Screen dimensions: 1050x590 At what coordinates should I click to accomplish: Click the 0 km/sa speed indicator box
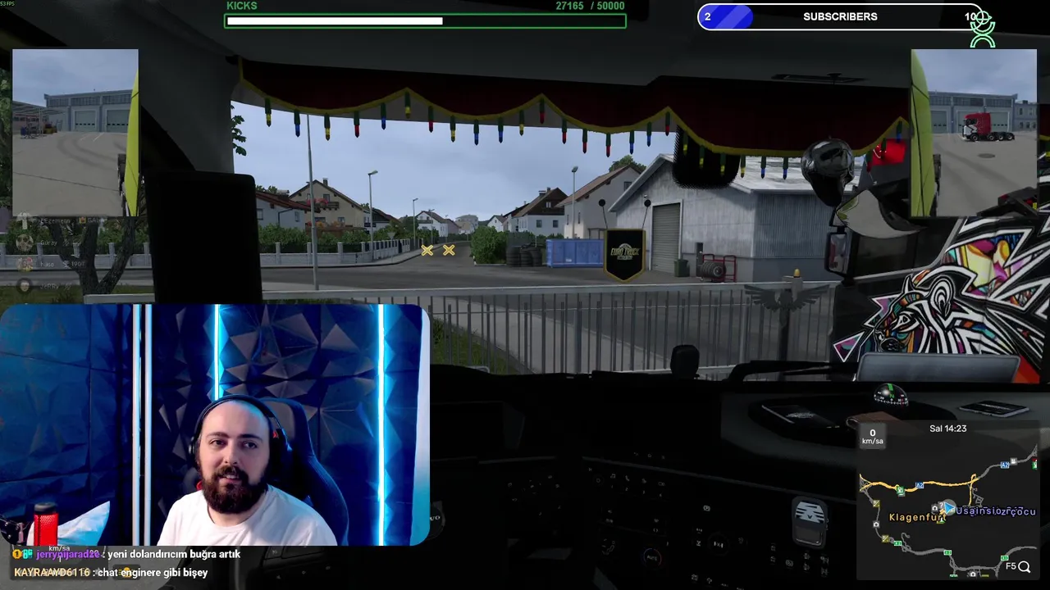(872, 437)
